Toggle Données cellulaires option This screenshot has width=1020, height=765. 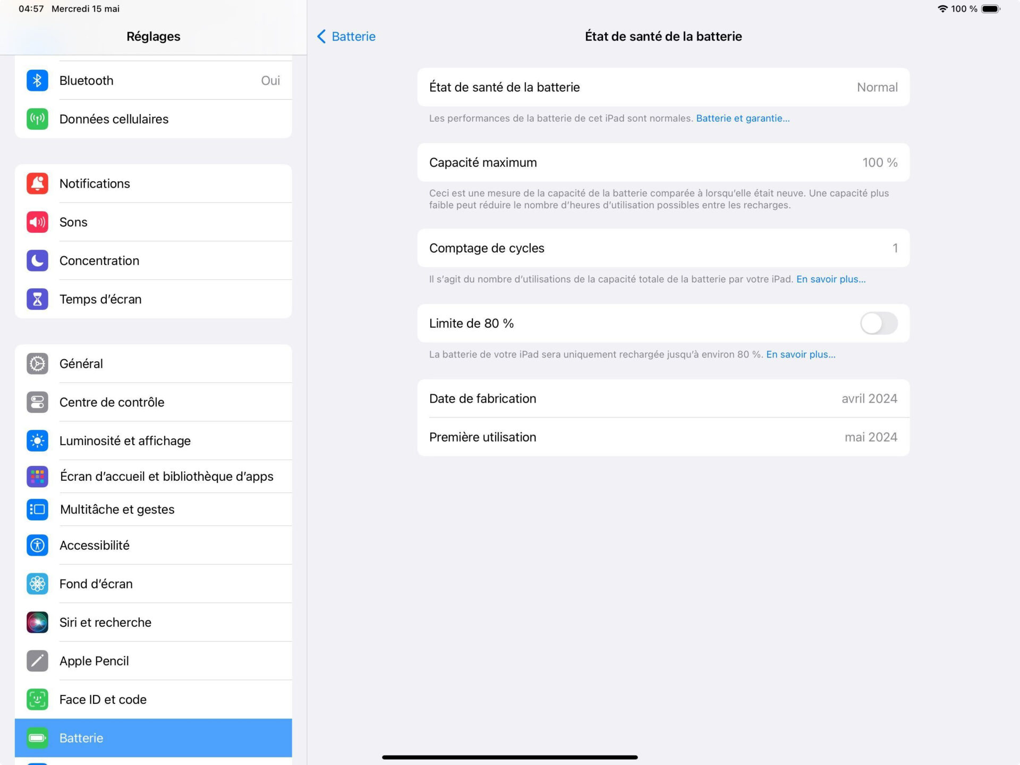coord(152,119)
